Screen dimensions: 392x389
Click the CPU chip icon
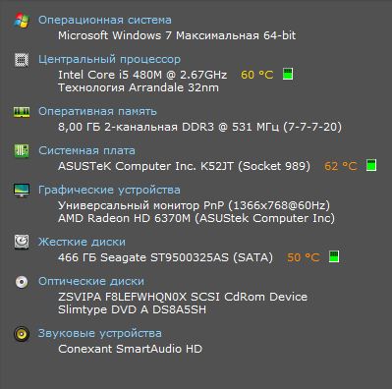click(x=22, y=60)
